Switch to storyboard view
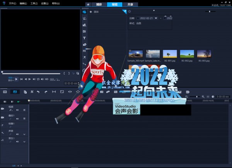This screenshot has width=232, height=168. coord(5,92)
